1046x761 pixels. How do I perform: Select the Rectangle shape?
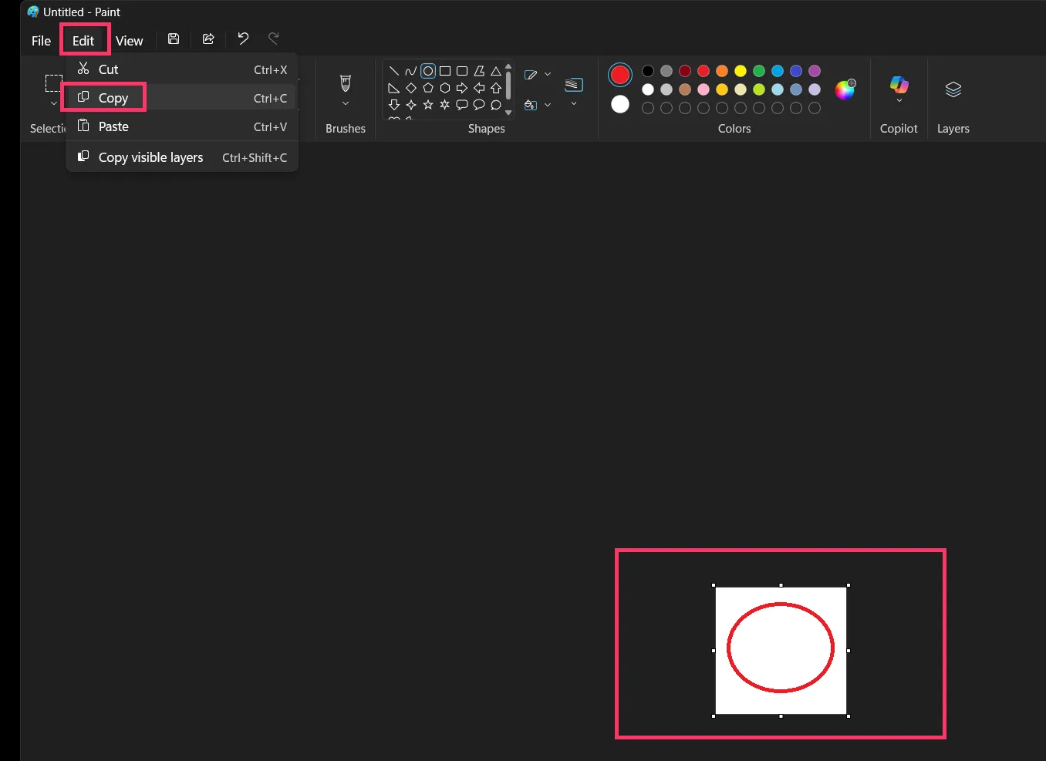click(x=445, y=71)
